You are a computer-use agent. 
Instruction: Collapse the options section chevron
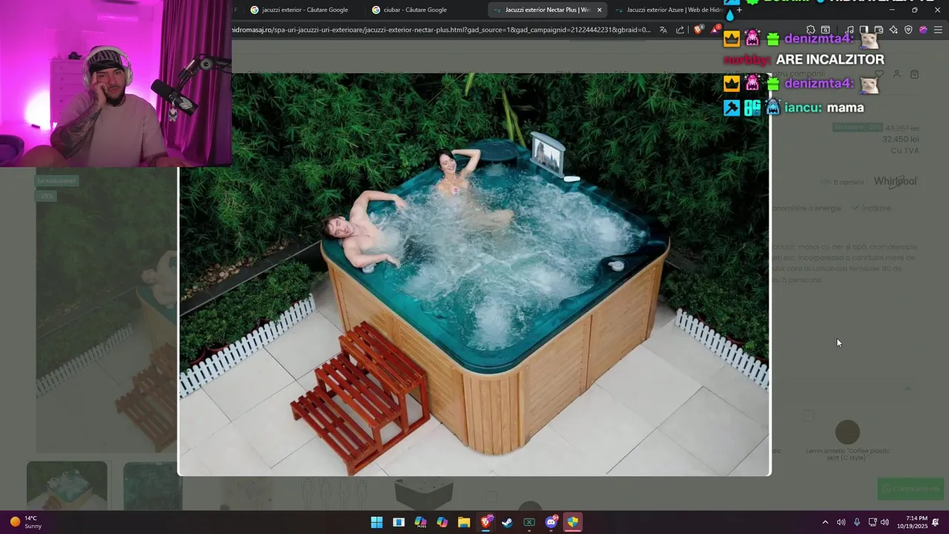(907, 388)
